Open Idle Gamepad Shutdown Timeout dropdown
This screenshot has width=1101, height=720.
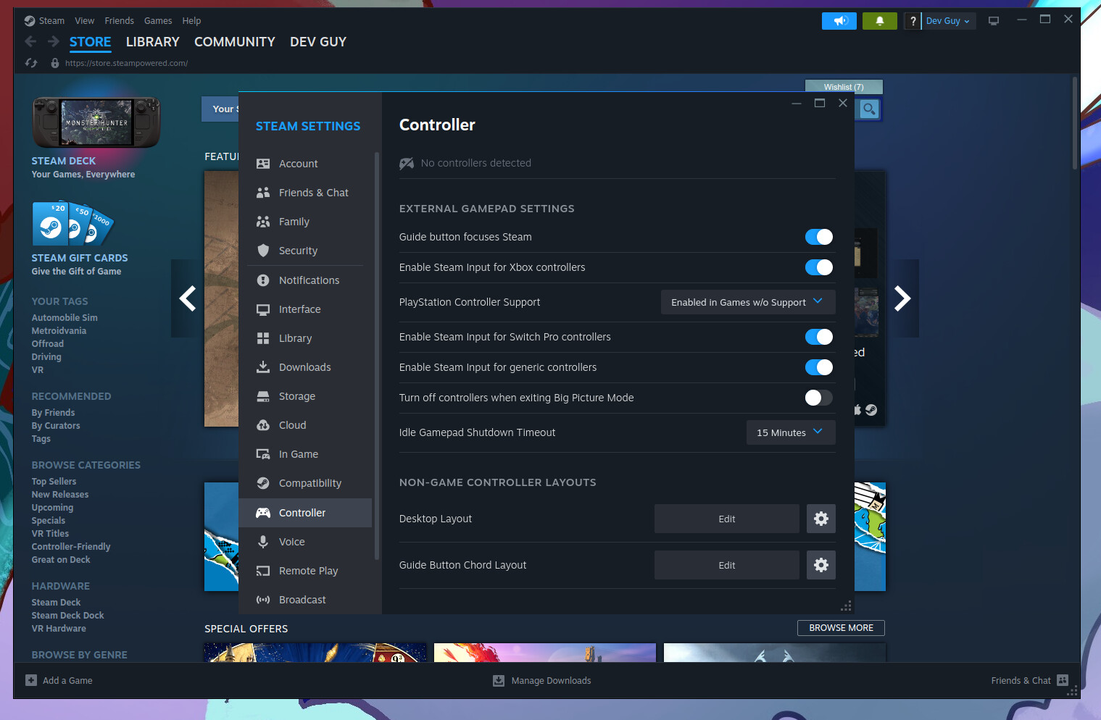(791, 432)
